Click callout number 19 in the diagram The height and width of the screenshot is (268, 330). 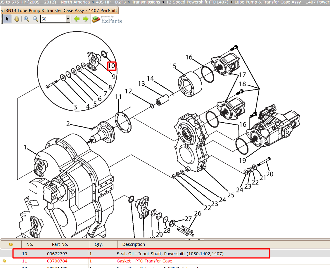coord(242,161)
